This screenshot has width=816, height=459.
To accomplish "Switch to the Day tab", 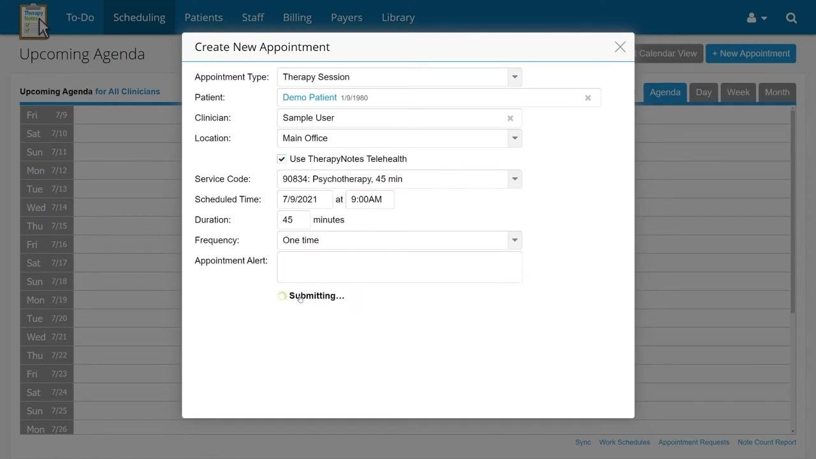I will coord(704,92).
